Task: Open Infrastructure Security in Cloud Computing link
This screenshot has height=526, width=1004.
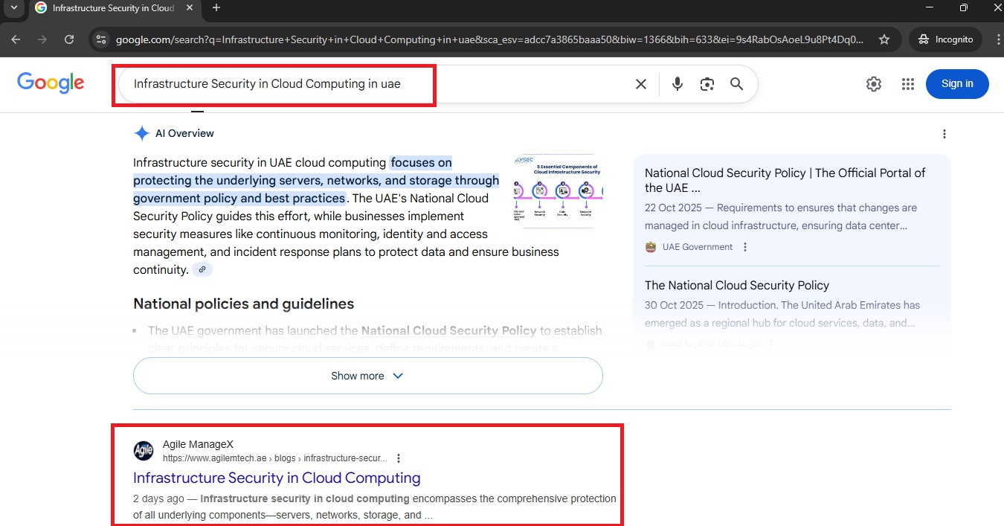Action: click(x=277, y=478)
